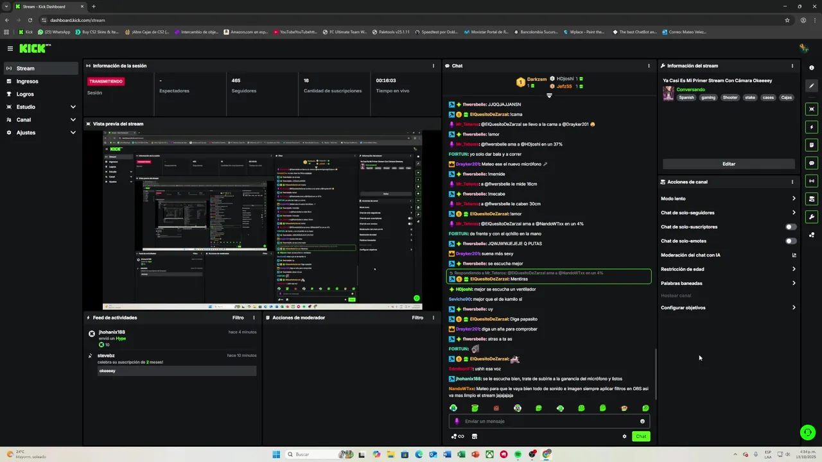
Task: Click the Enviar un mensaje input field
Action: click(x=549, y=421)
